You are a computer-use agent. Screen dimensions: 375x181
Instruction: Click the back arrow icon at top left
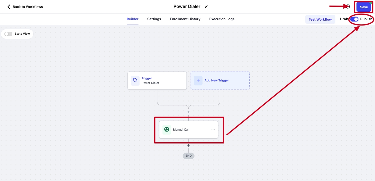(x=9, y=7)
